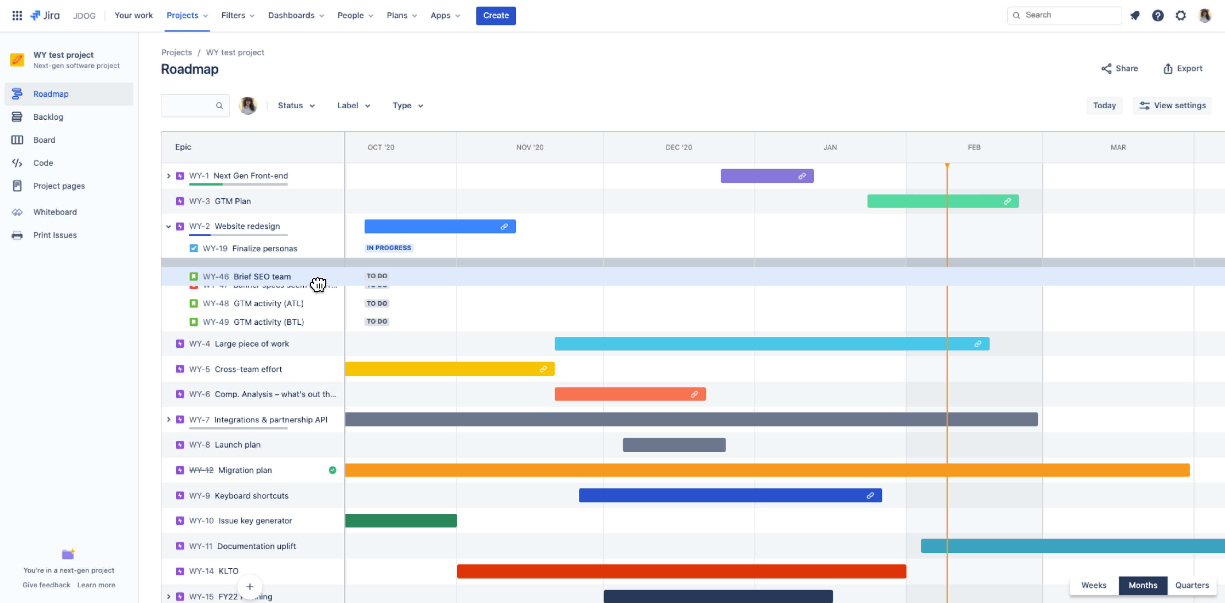Click the Print Issues printer icon
The image size is (1225, 603).
click(x=17, y=235)
